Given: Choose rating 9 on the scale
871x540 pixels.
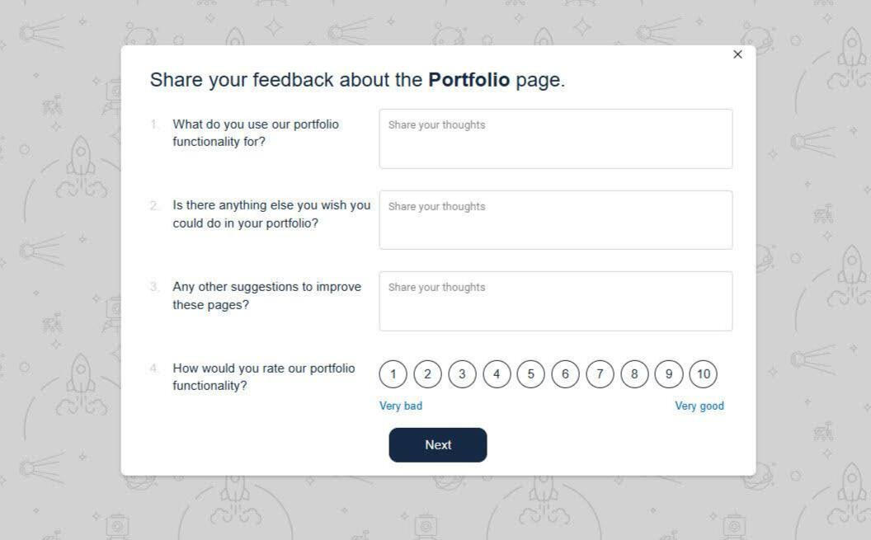Looking at the screenshot, I should point(668,374).
